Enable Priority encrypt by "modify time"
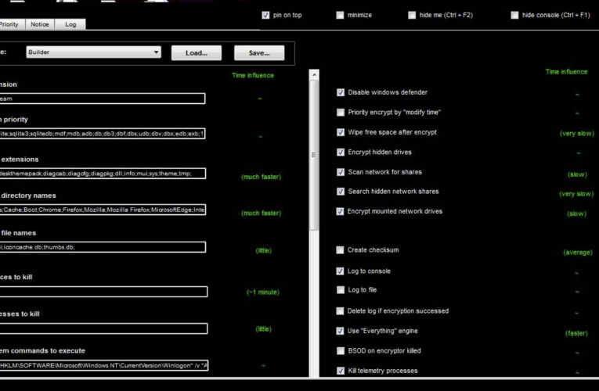This screenshot has width=599, height=391. 341,113
